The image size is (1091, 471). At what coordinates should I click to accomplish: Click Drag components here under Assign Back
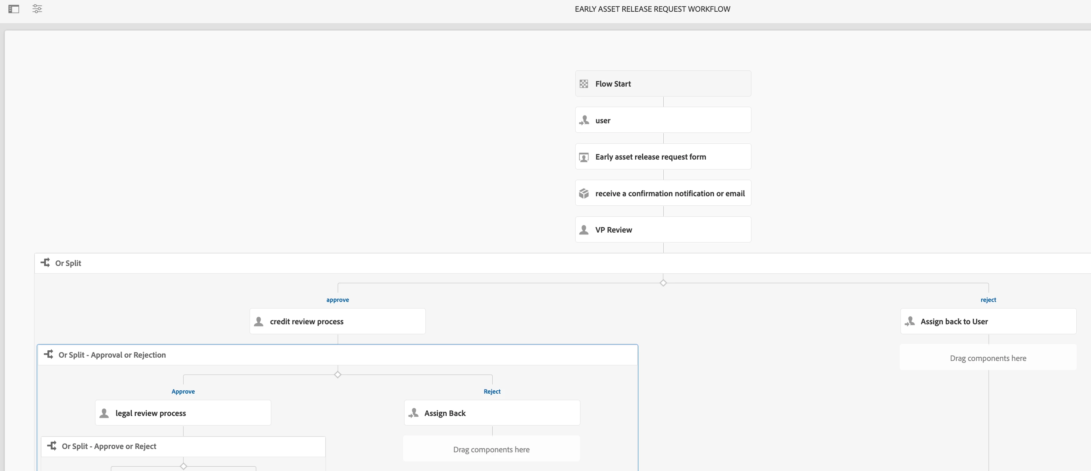tap(491, 449)
